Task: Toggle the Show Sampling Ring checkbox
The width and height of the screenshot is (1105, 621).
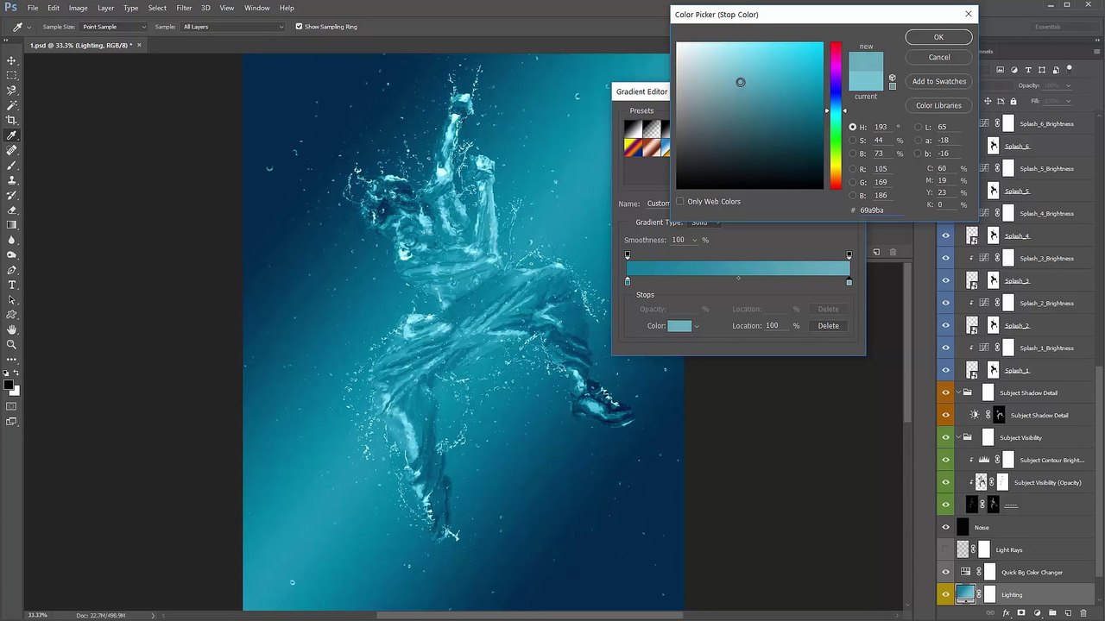Action: pos(299,27)
